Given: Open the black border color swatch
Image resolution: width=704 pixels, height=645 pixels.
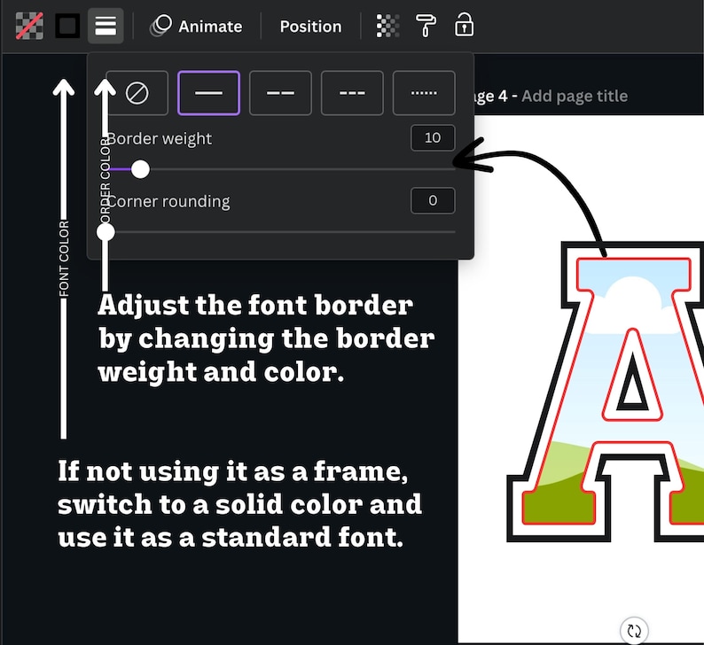Looking at the screenshot, I should [67, 26].
